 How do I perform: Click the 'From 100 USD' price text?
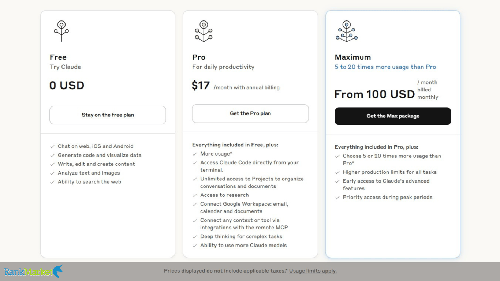point(374,94)
